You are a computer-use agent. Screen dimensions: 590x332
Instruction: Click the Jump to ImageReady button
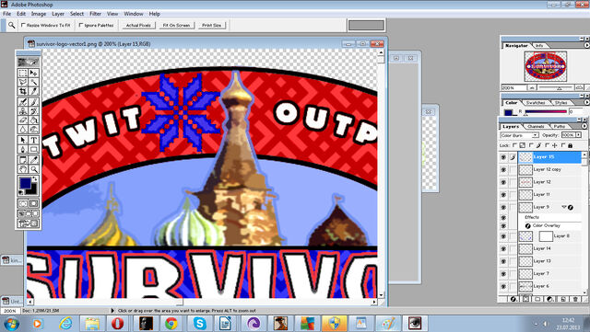point(29,223)
